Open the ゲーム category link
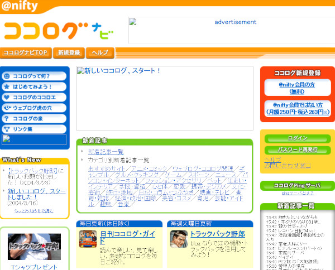This screenshot has height=270, width=335. (173, 175)
